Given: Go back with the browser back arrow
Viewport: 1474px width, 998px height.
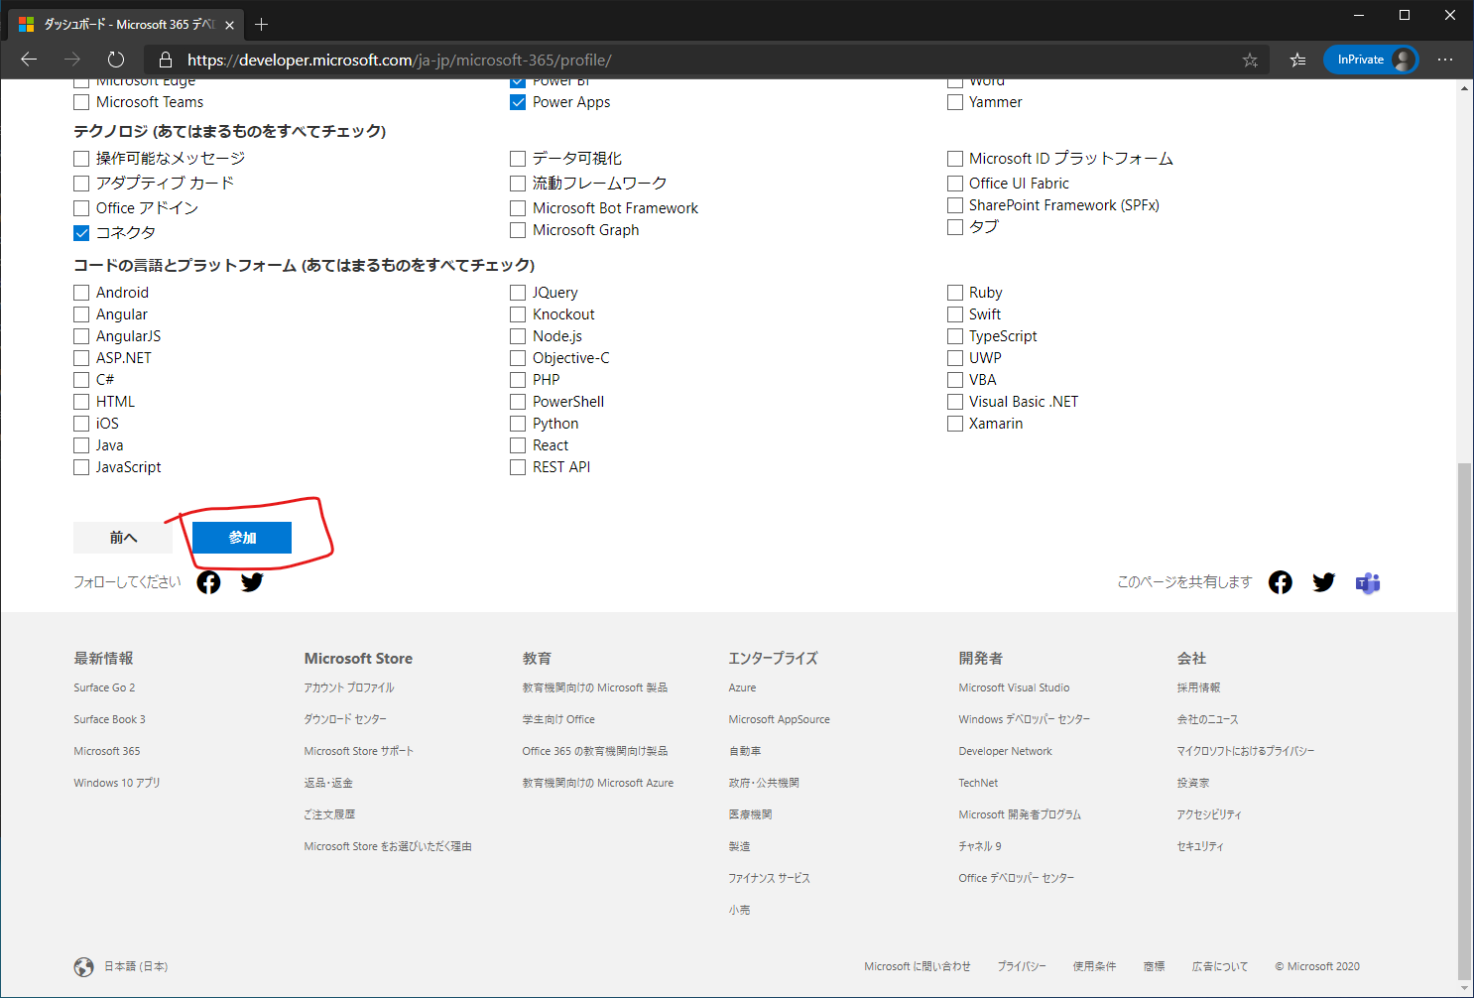Looking at the screenshot, I should [x=29, y=60].
